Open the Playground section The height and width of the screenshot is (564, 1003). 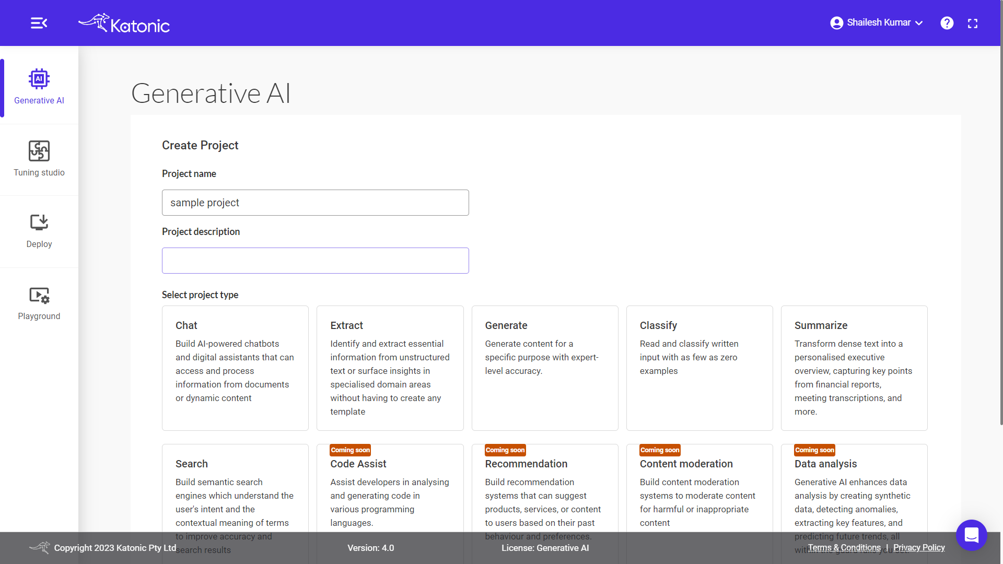39,303
